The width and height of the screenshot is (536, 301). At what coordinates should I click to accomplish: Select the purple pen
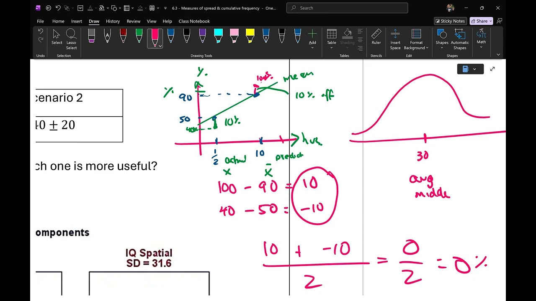(203, 36)
